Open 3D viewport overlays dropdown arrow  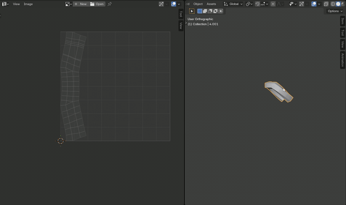coord(319,4)
